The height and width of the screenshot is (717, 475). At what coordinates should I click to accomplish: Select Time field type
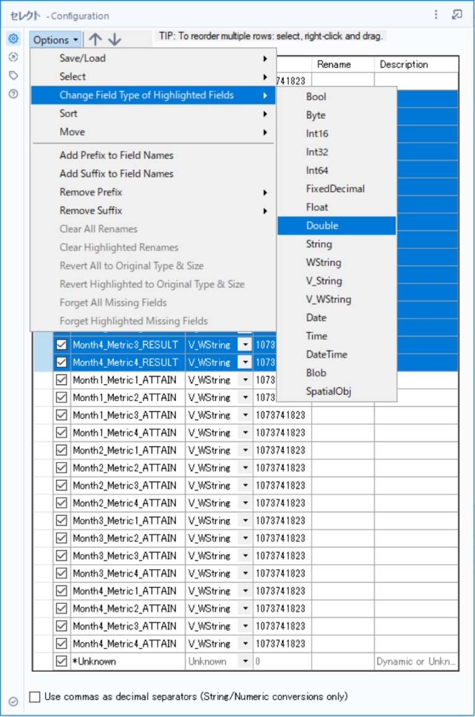click(336, 336)
